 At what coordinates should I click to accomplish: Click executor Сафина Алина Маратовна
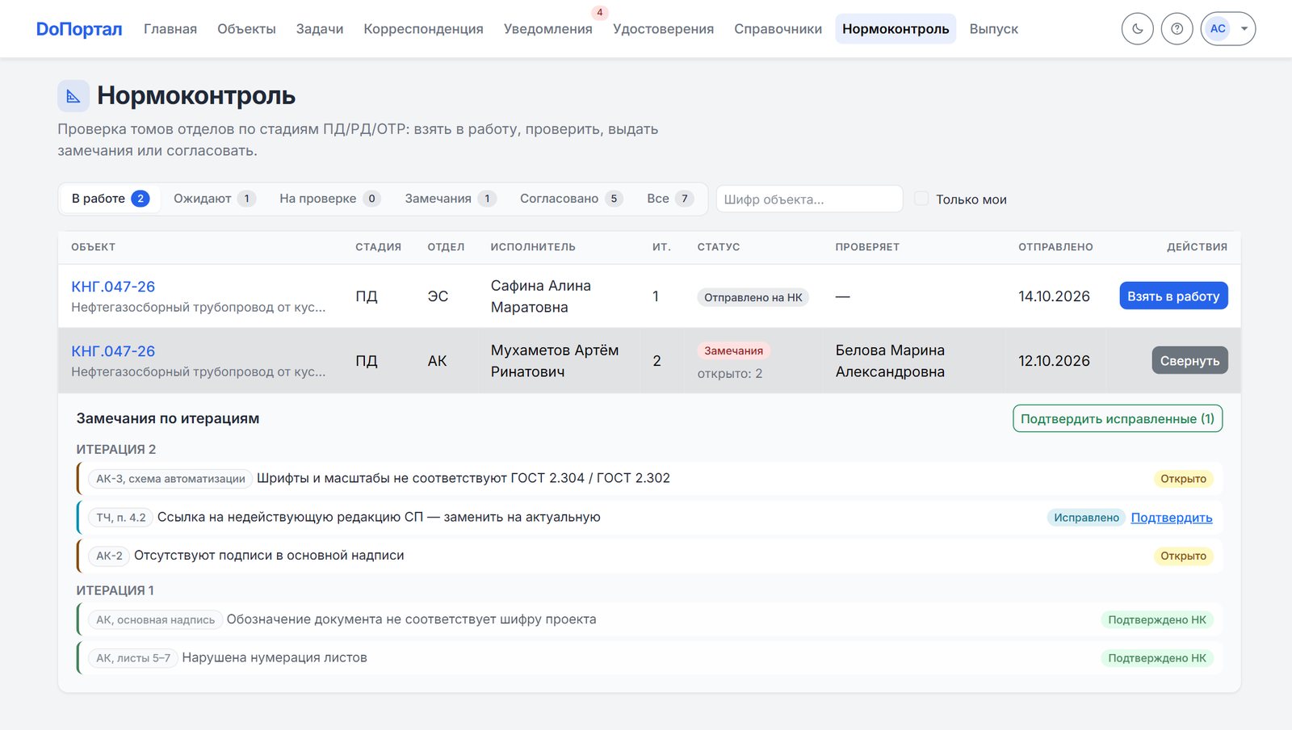(x=540, y=296)
